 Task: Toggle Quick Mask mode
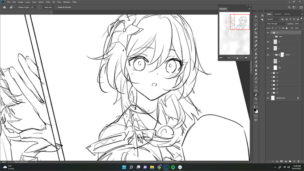tap(256, 116)
